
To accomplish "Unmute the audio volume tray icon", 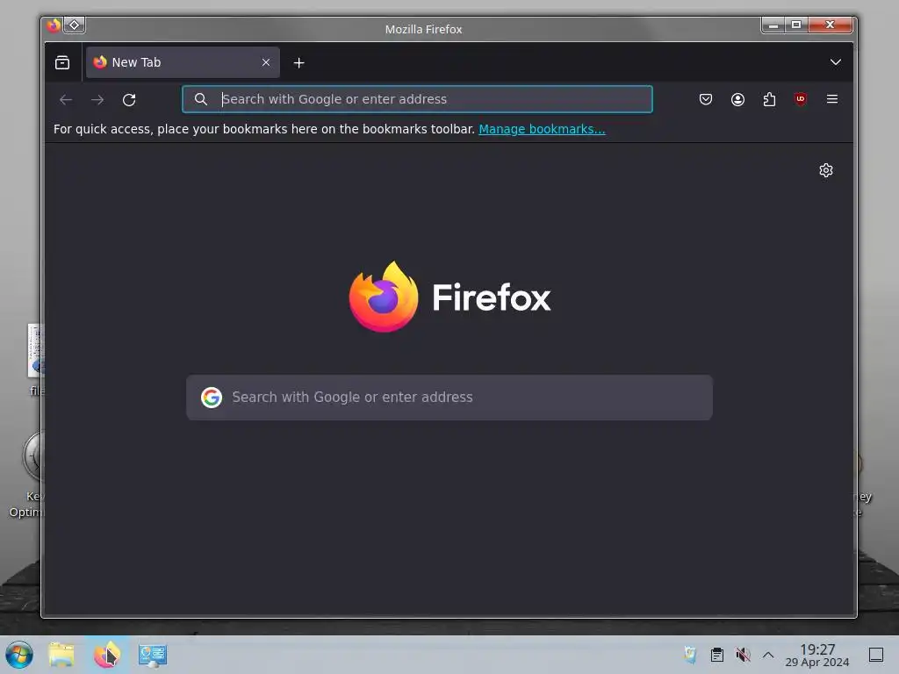I will (743, 655).
